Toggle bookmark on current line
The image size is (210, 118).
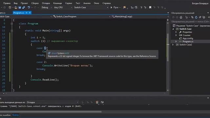tap(150, 8)
